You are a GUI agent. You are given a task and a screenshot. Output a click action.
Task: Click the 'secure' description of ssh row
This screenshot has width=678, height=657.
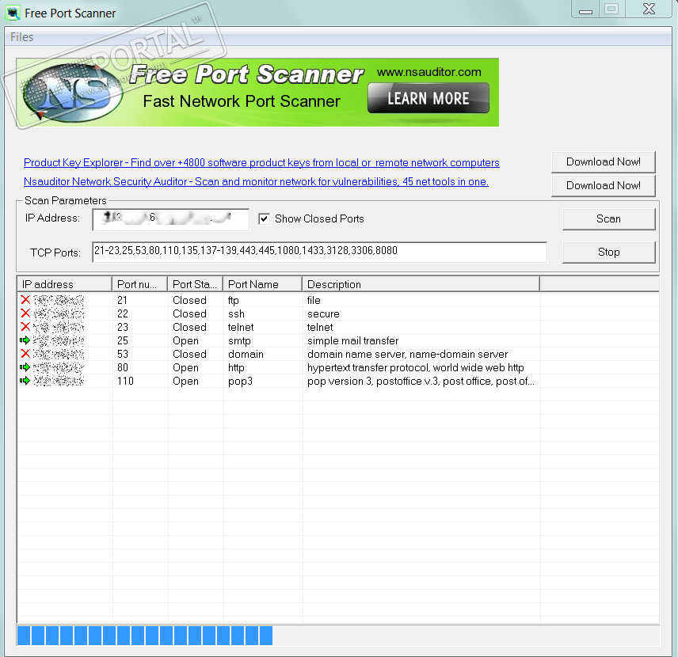(323, 313)
